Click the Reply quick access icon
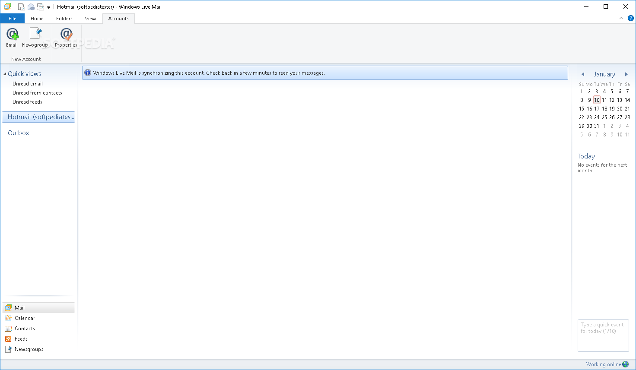This screenshot has height=370, width=636. click(x=31, y=6)
